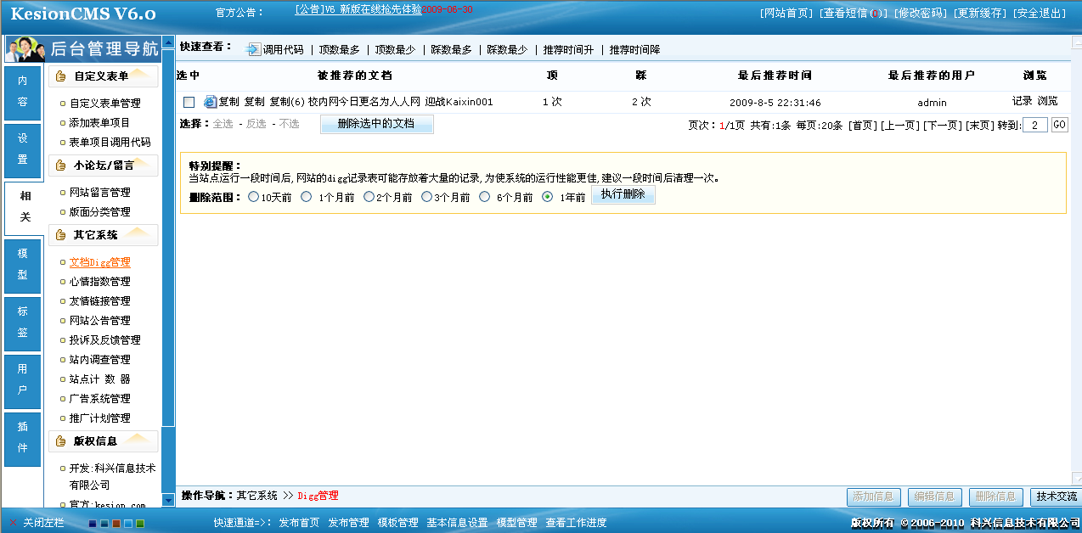
Task: Click the 执行删除 button
Action: tap(623, 194)
